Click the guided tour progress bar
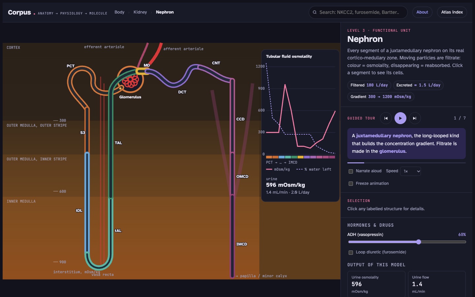This screenshot has width=475, height=297. click(x=406, y=163)
